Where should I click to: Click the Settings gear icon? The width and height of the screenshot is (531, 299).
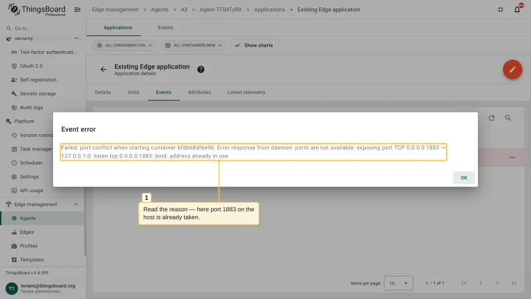pyautogui.click(x=14, y=177)
